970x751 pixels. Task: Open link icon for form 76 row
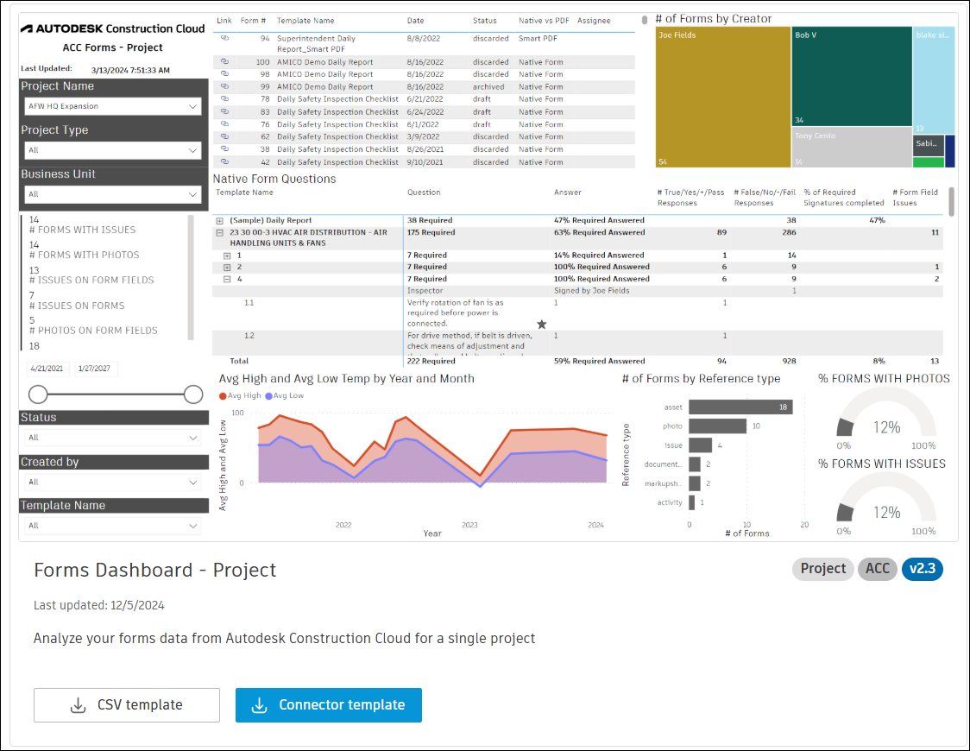point(224,124)
